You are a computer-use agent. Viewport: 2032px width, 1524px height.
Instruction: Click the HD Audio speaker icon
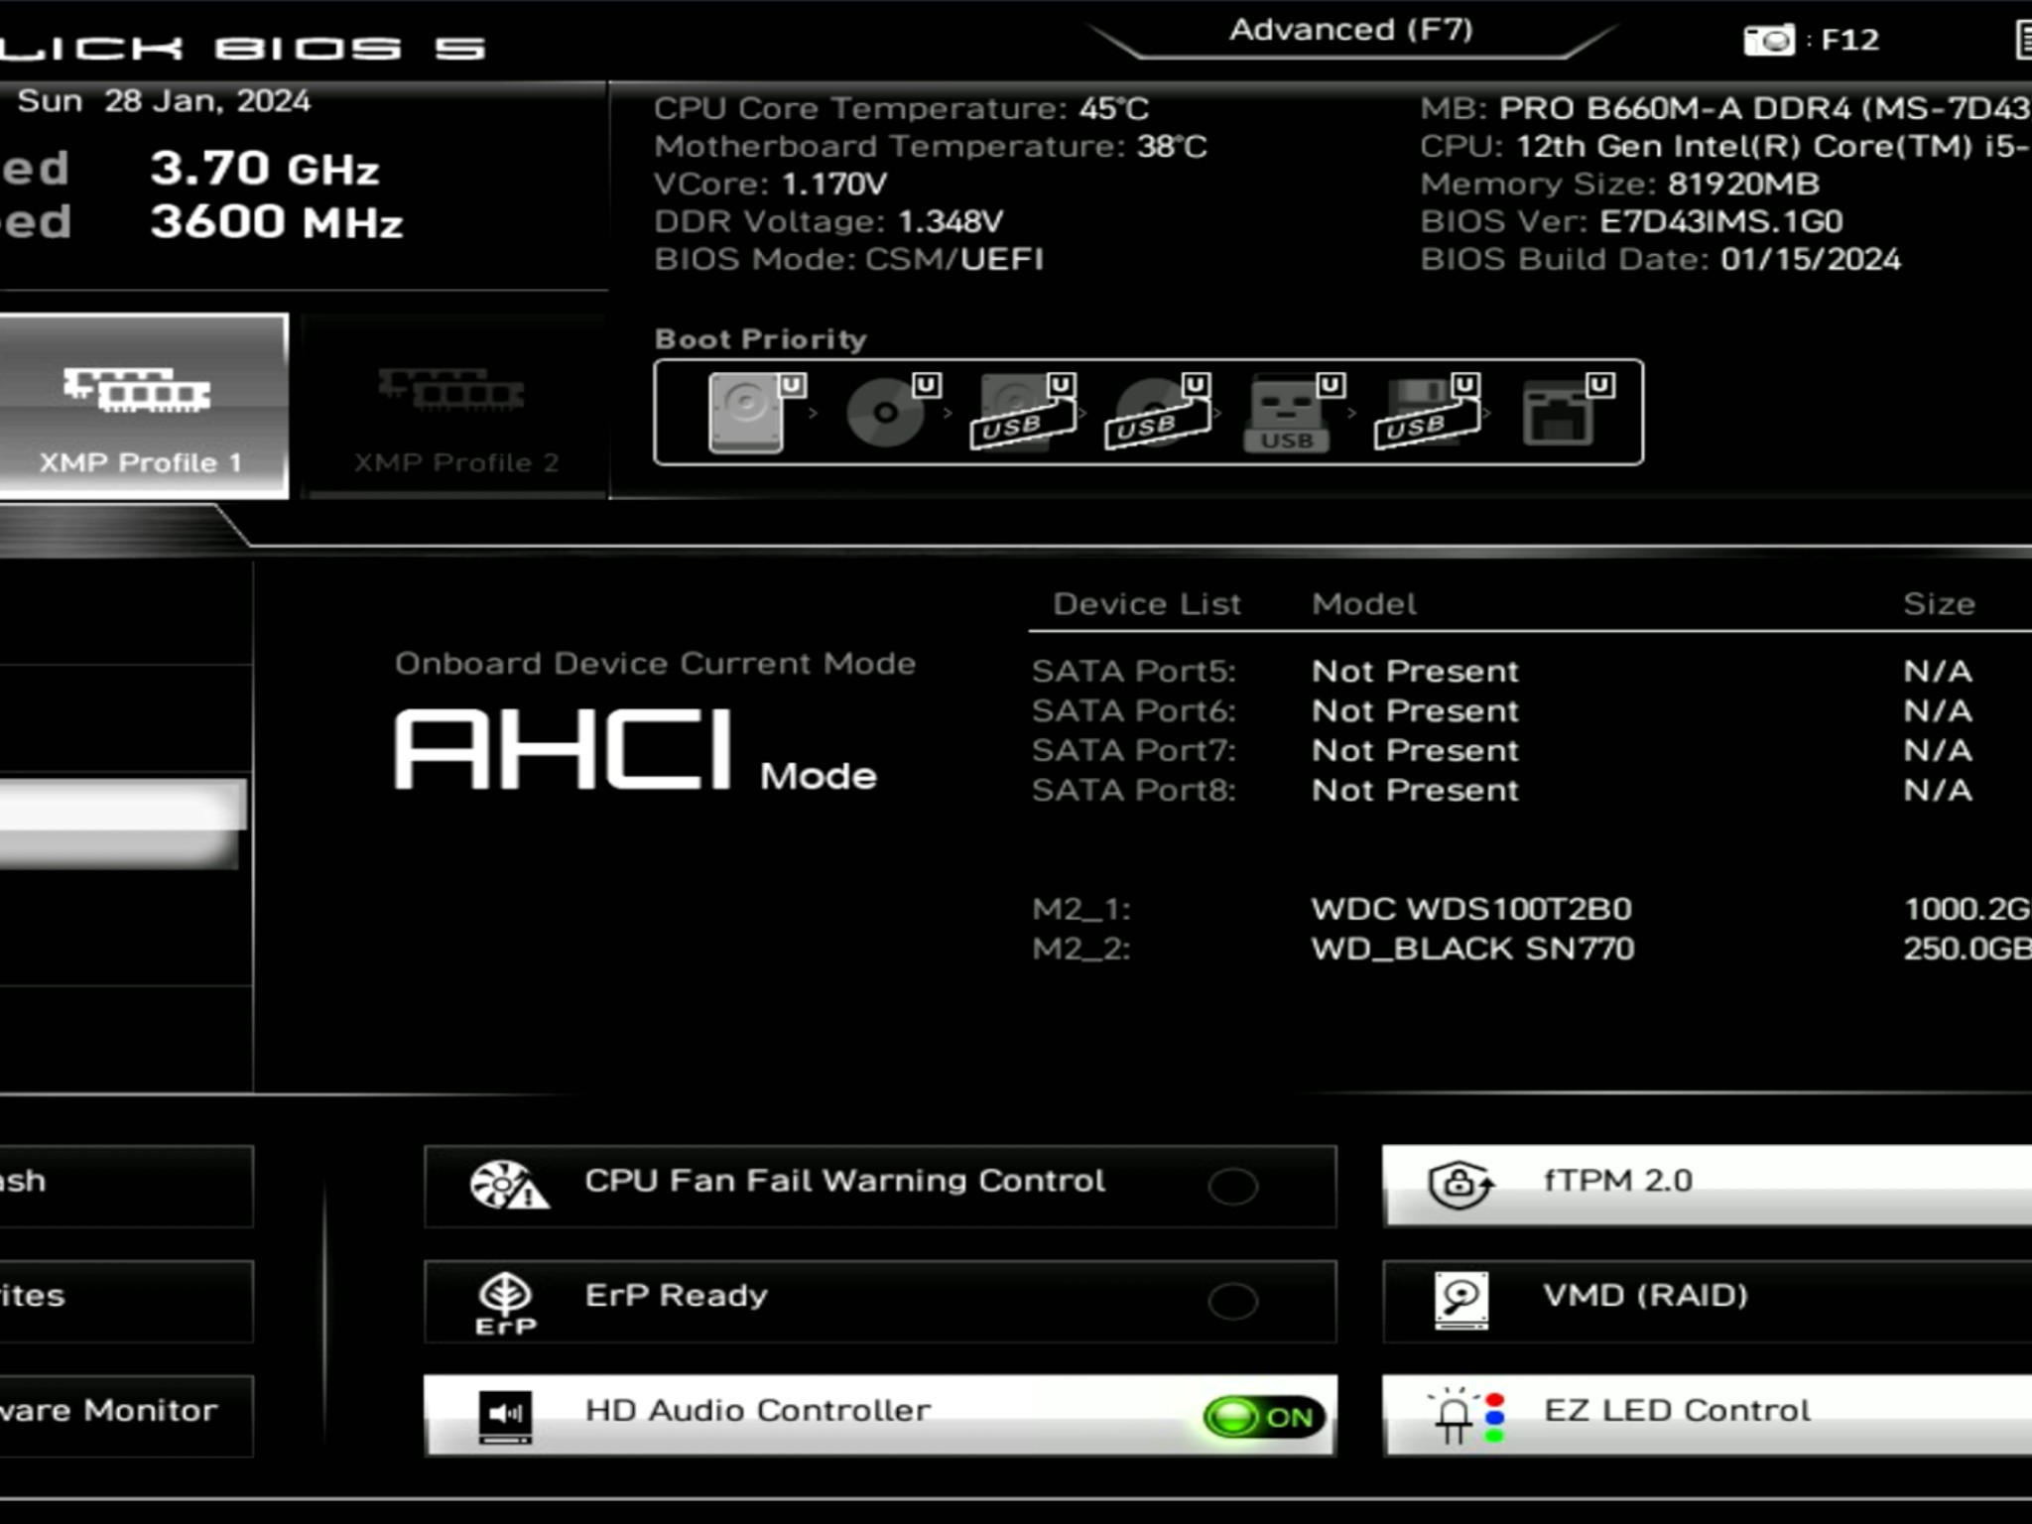tap(505, 1417)
